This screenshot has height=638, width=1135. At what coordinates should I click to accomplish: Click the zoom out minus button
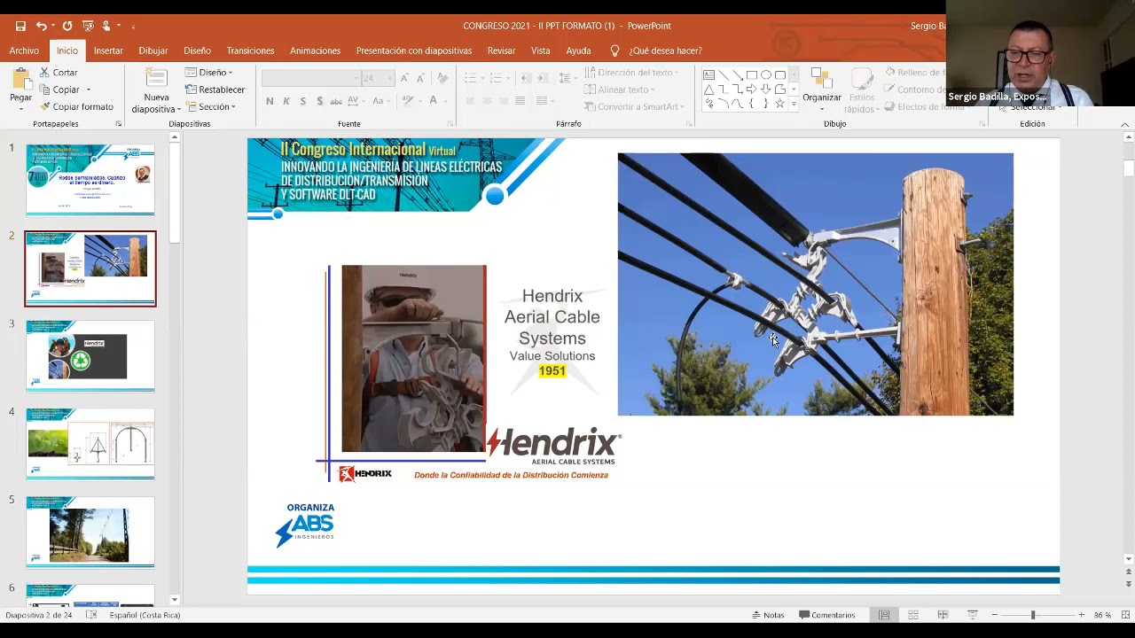point(995,615)
